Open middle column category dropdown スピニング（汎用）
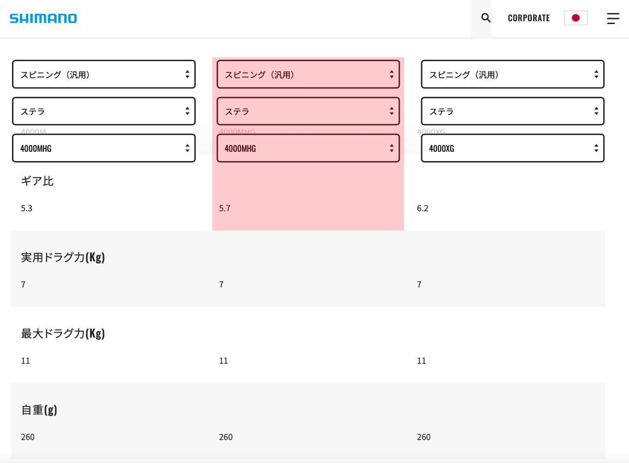Screen dimensions: 629x463 [x=308, y=74]
